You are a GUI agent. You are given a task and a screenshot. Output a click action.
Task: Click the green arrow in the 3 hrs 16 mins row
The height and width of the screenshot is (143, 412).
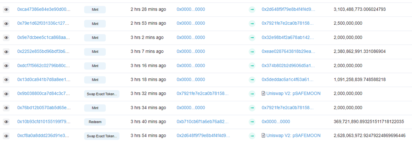coord(252,66)
